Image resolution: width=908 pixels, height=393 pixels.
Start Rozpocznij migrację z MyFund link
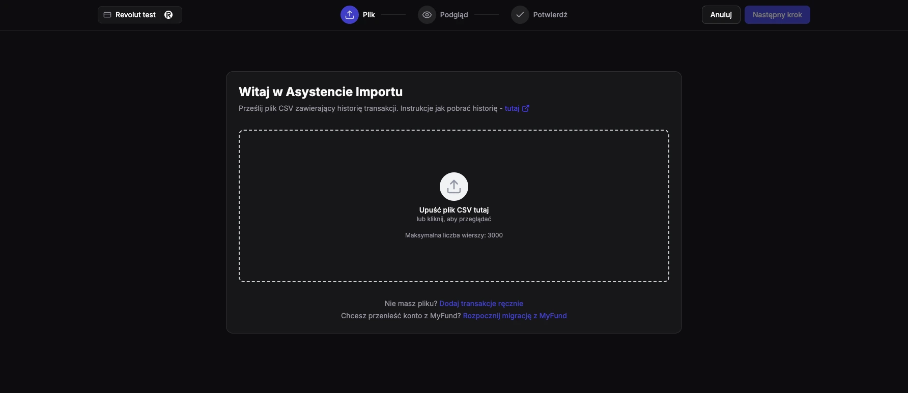(x=515, y=316)
